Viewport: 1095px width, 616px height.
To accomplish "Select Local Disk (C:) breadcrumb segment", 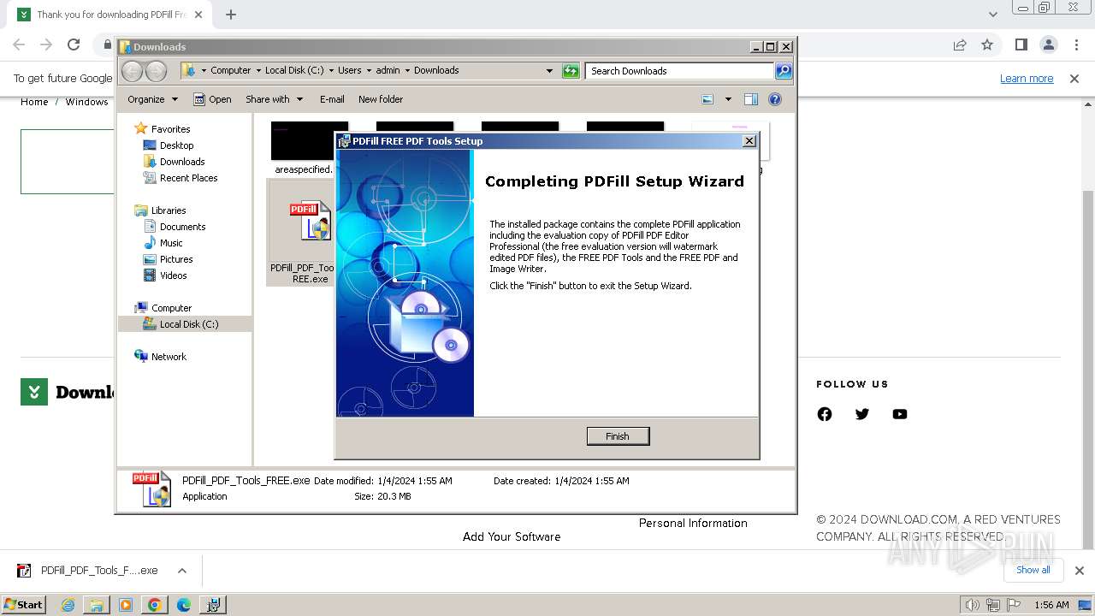I will tap(294, 71).
